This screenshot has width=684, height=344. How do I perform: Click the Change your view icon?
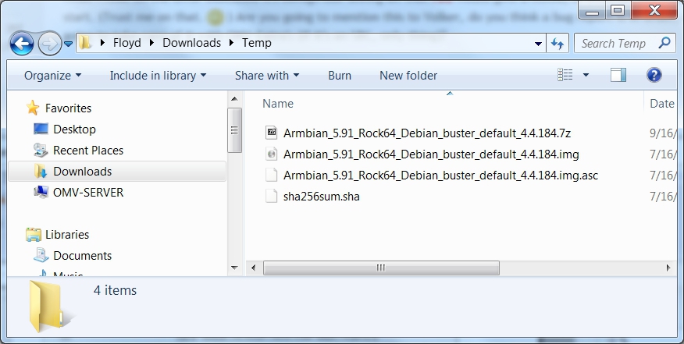[x=565, y=76]
